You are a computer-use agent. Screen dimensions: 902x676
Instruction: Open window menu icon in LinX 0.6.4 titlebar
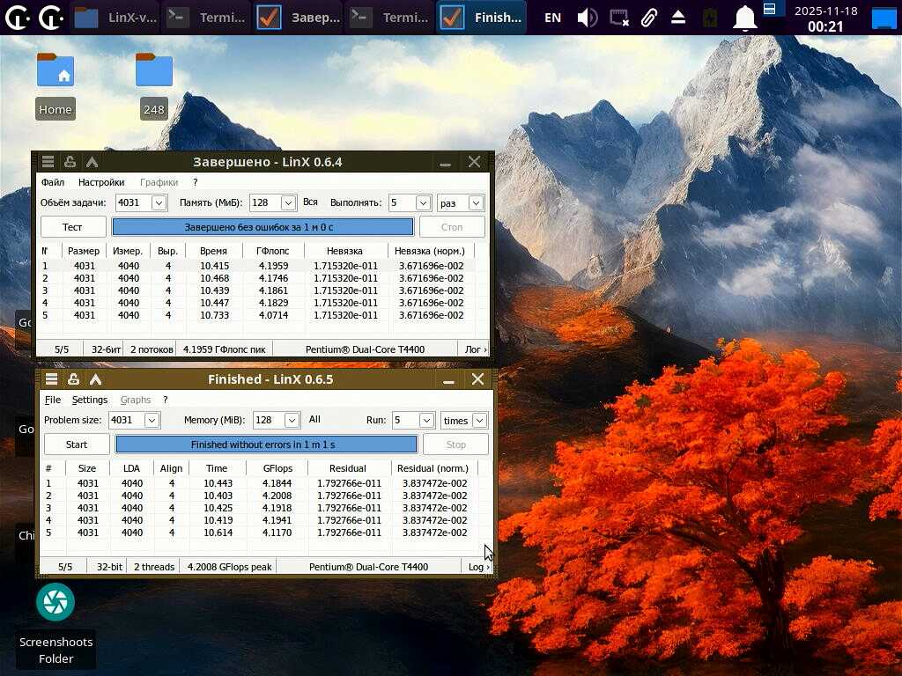[x=48, y=162]
